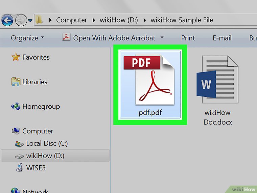Click the E-mail toolbar button
This screenshot has height=193, width=257.
(x=221, y=38)
